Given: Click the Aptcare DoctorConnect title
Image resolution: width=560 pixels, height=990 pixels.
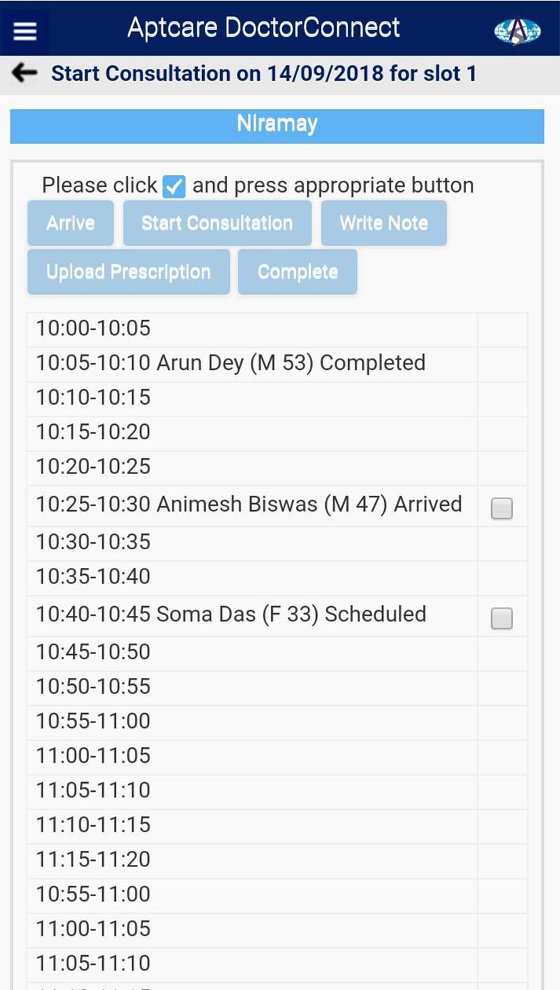Looking at the screenshot, I should coord(263,28).
